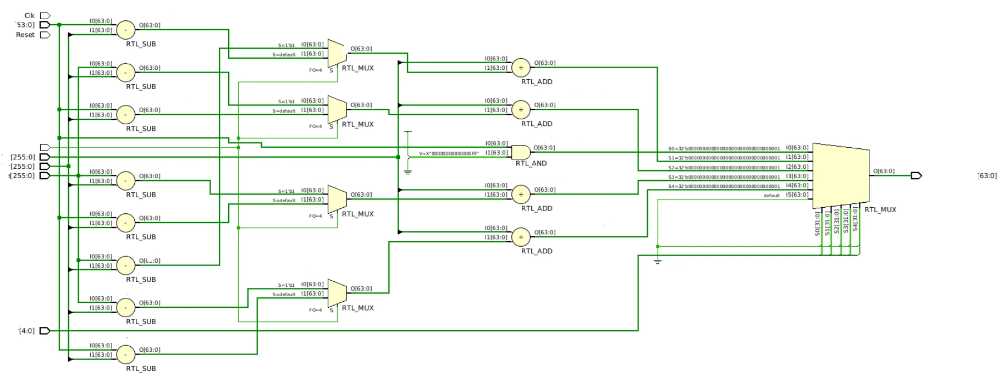
Task: Select the Reset input port
Action: pos(45,35)
